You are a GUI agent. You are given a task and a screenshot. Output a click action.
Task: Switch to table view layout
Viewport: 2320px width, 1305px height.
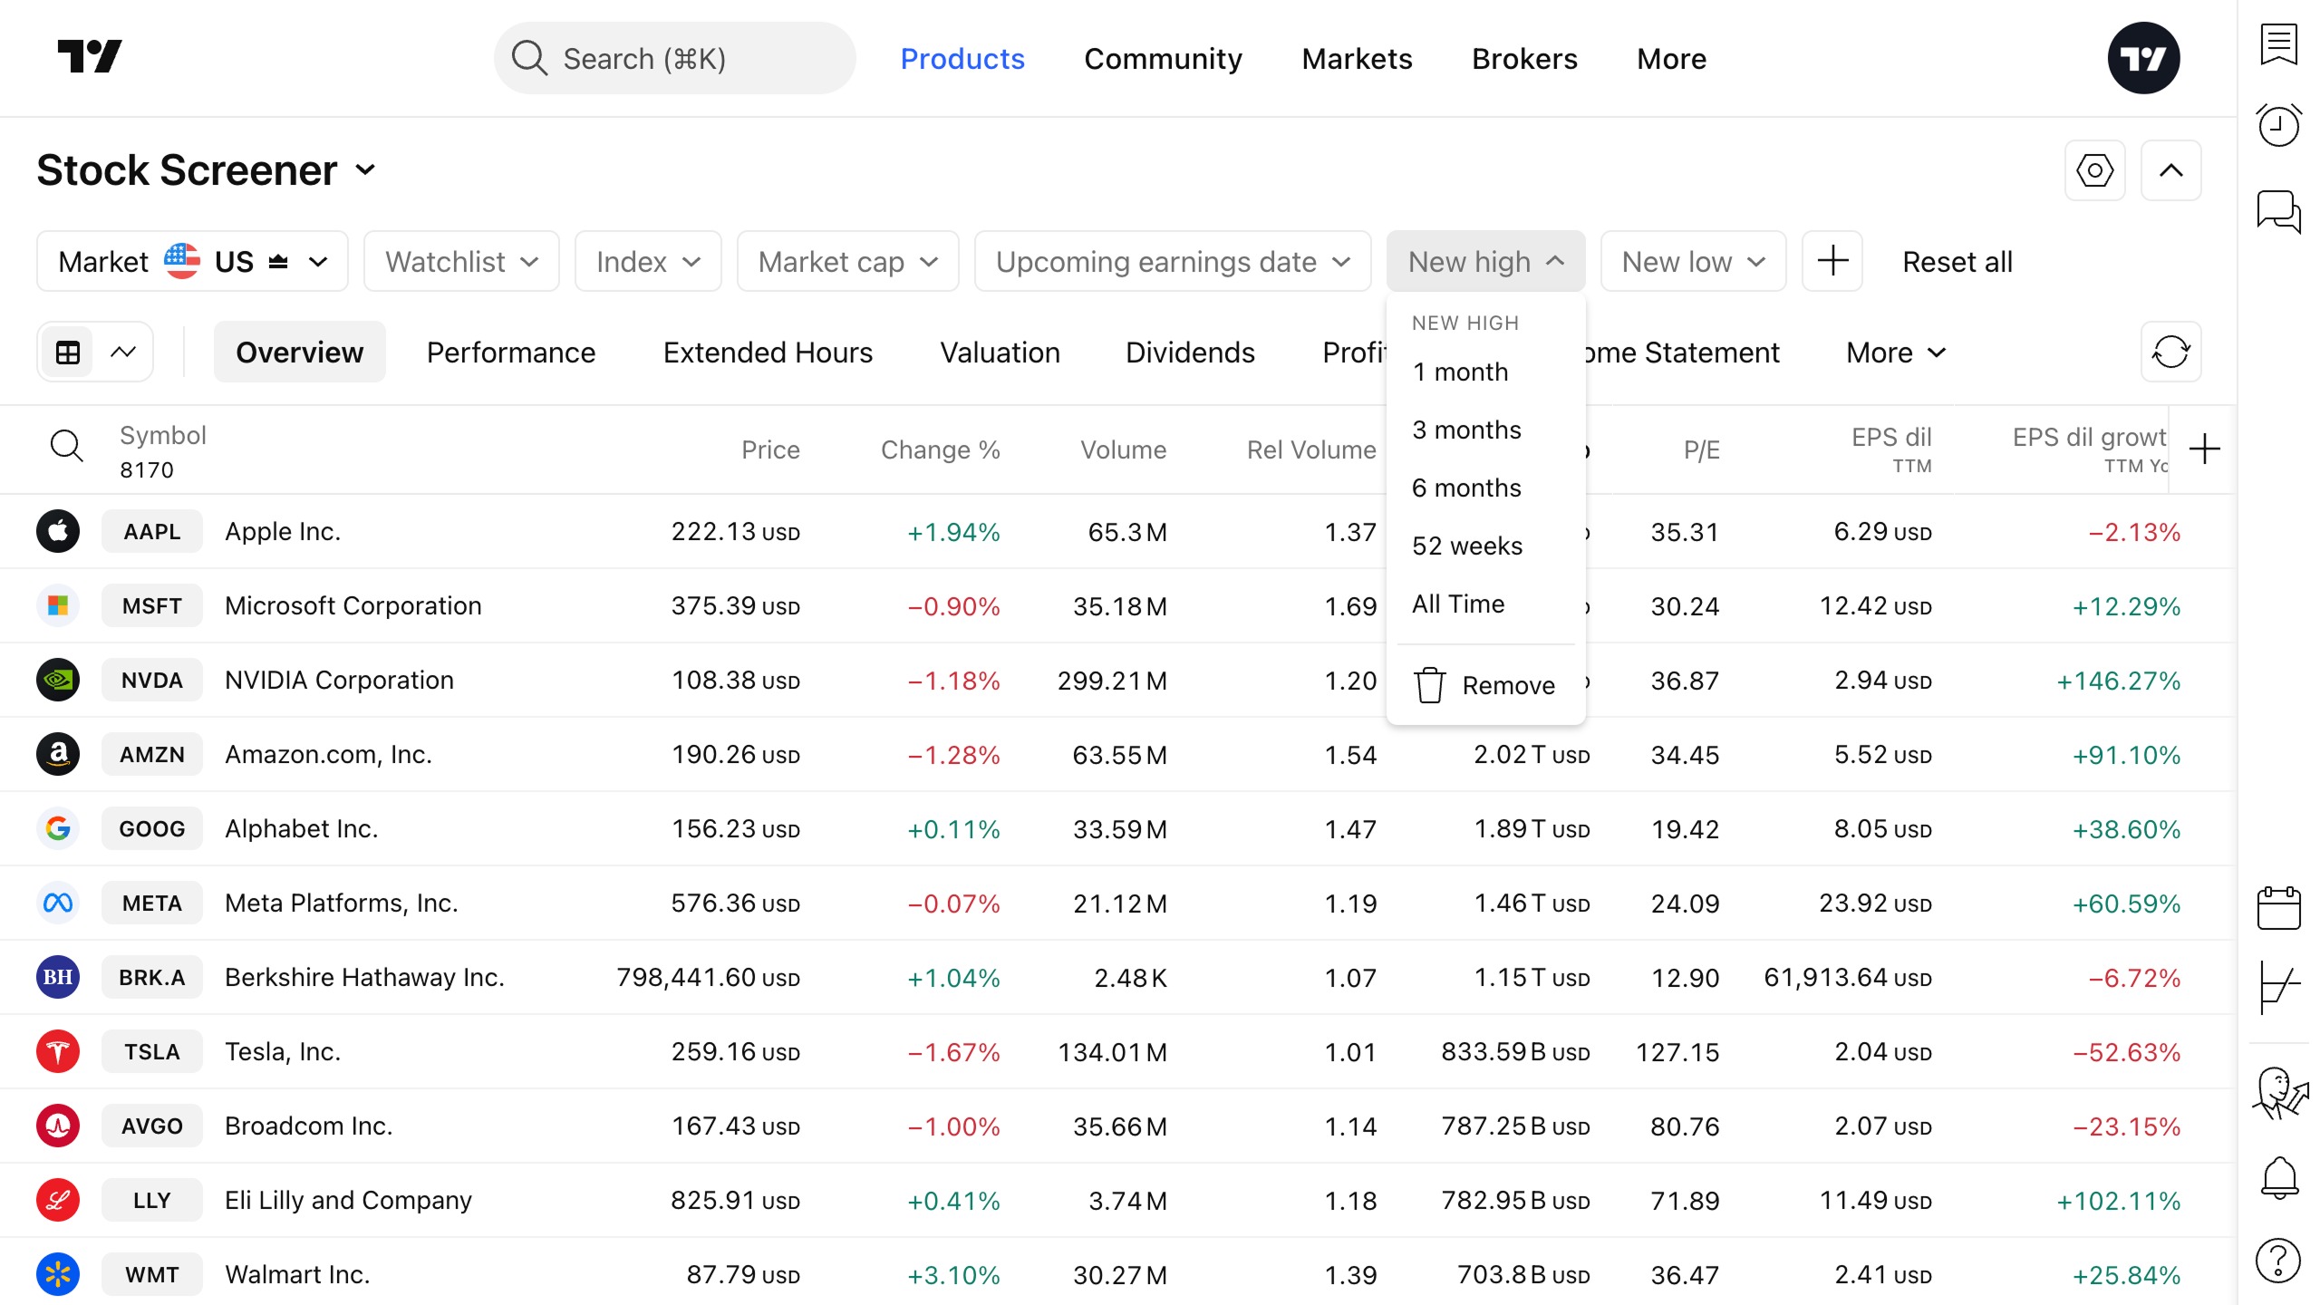68,352
